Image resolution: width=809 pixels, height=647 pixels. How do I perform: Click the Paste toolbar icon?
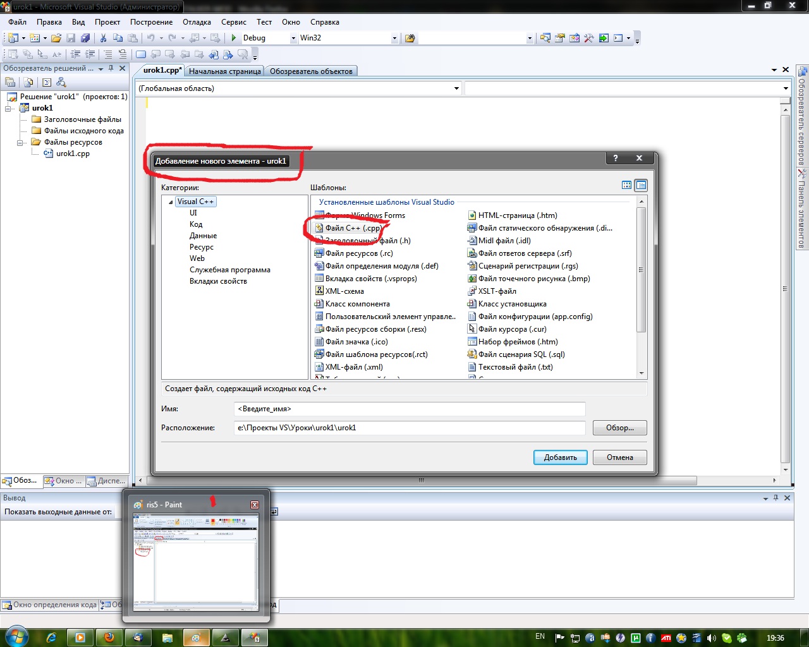point(131,38)
